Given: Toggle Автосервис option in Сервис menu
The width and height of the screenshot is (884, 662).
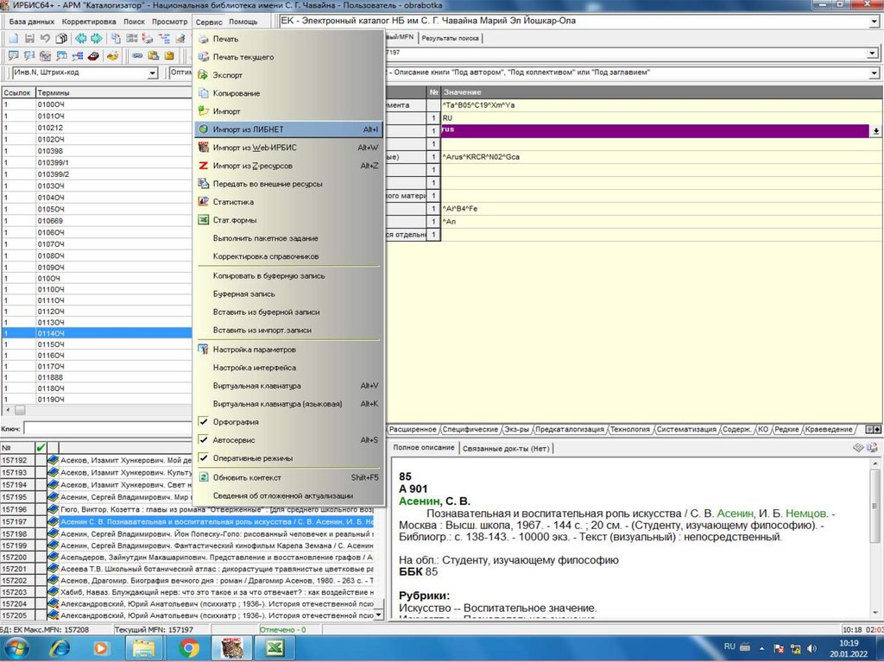Looking at the screenshot, I should 288,440.
